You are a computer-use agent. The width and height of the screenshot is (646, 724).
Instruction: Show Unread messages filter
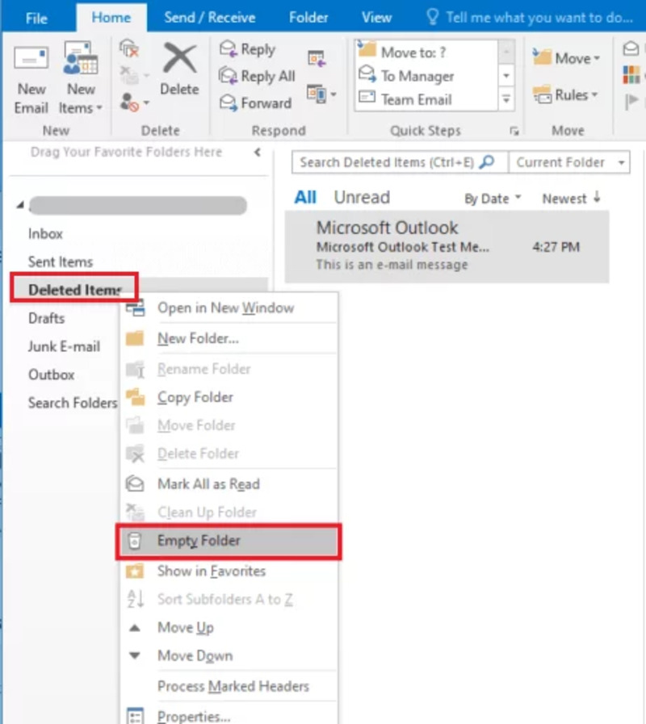(362, 198)
